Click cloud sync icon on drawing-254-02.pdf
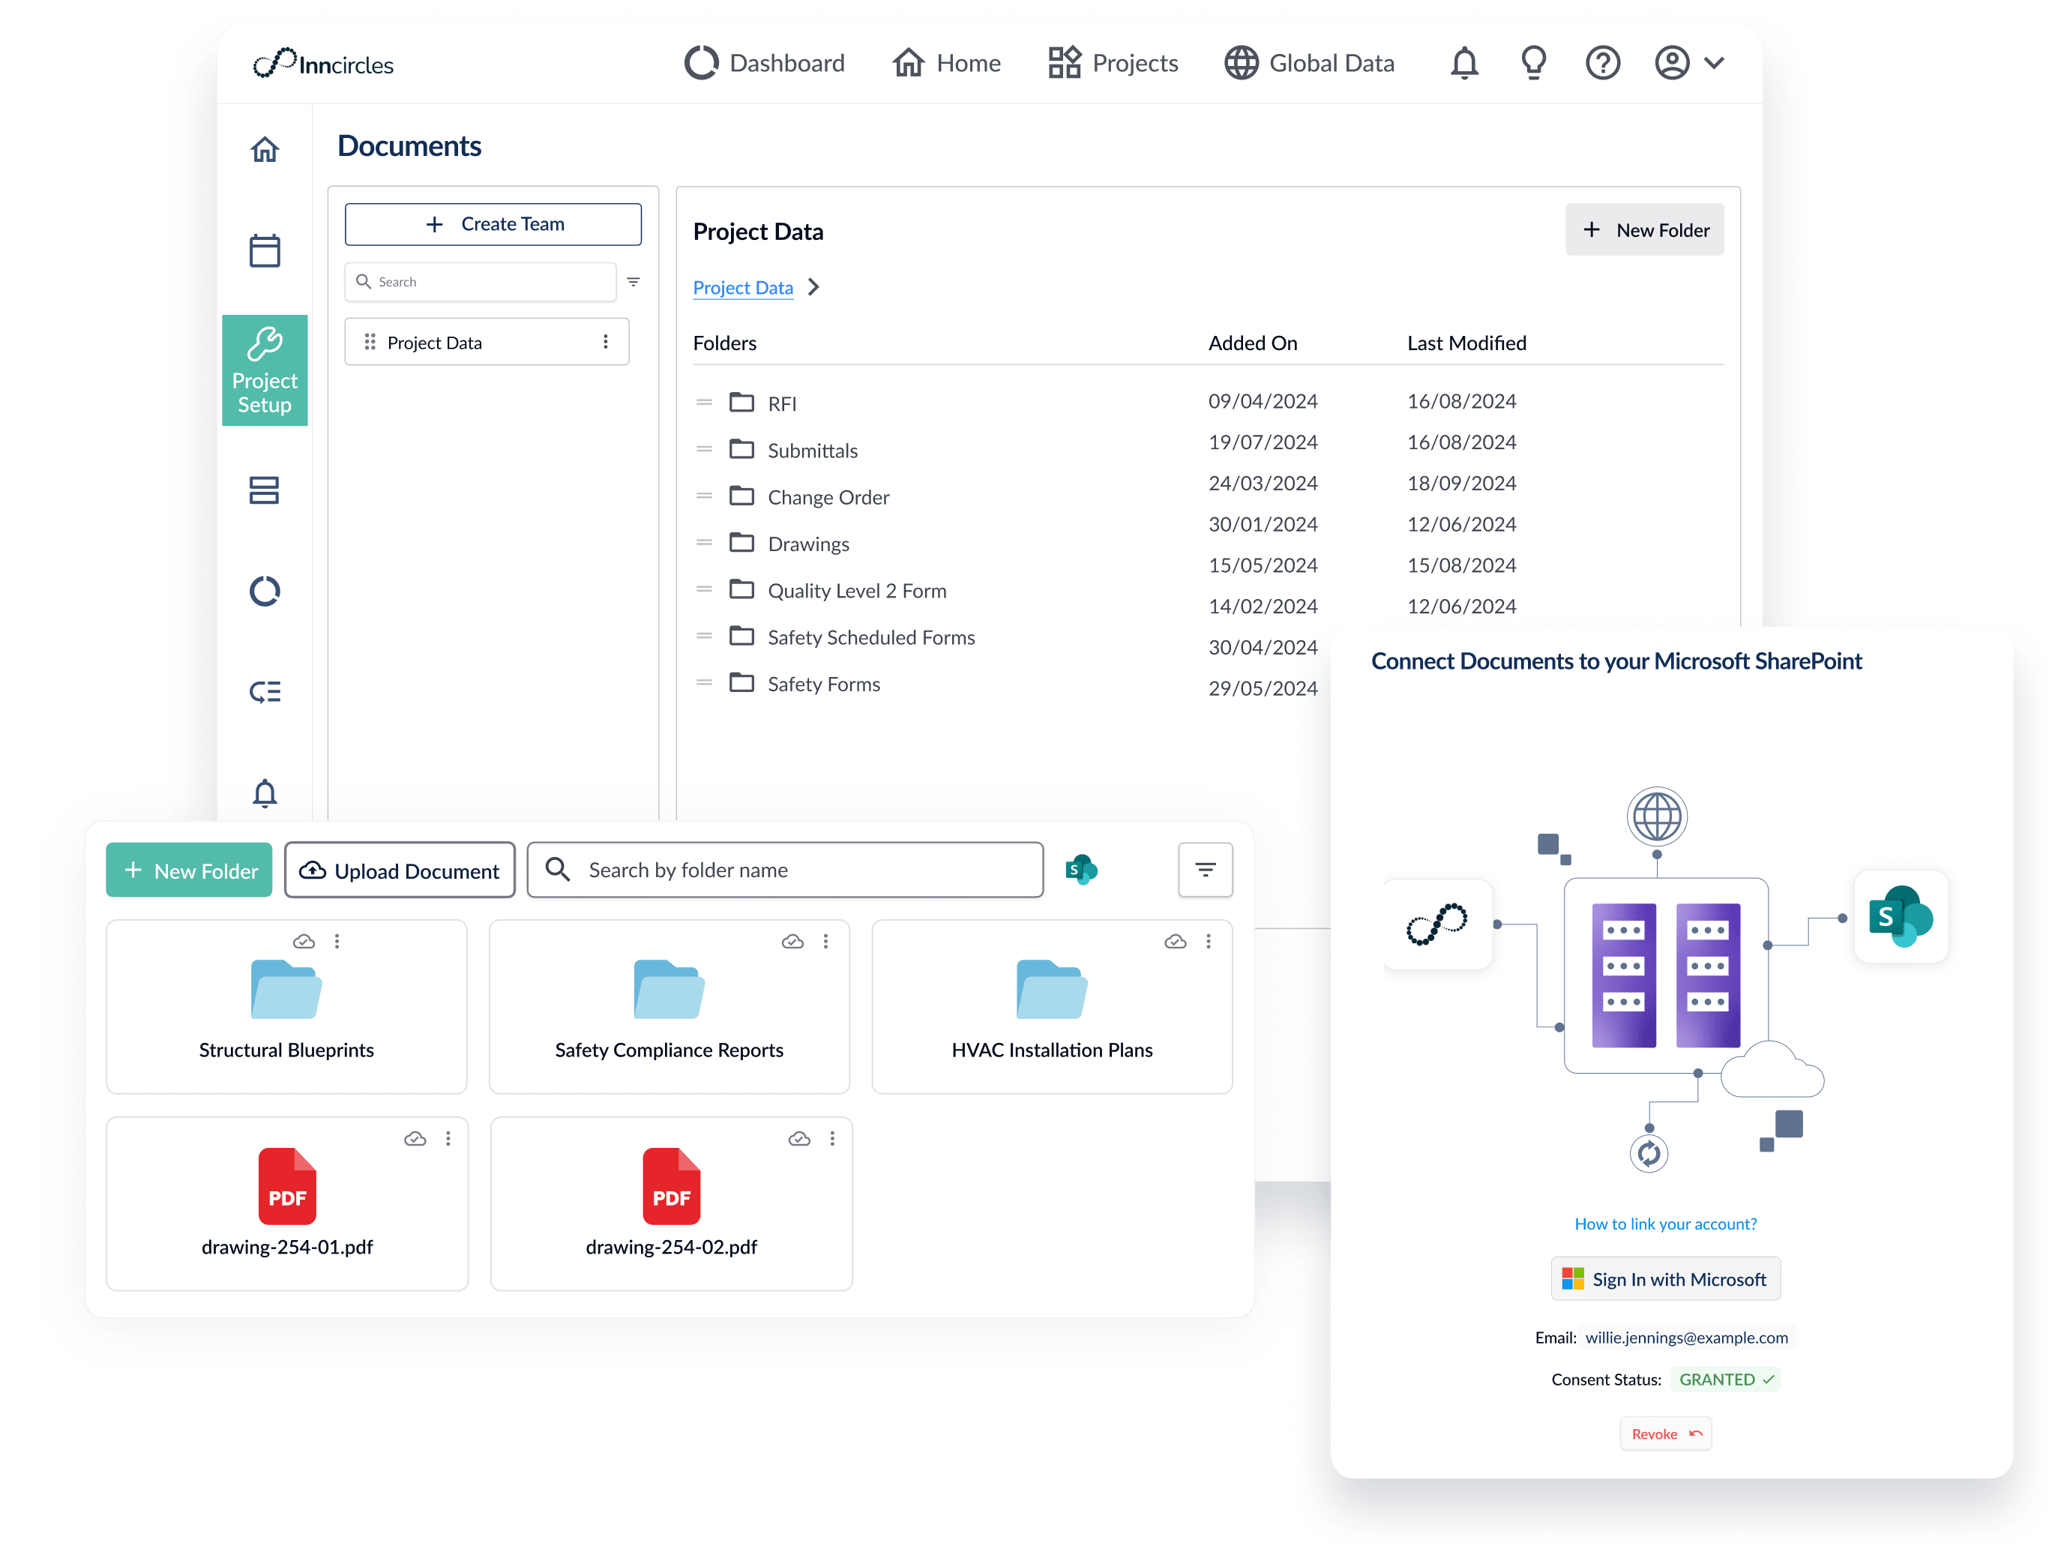2058x1555 pixels. pyautogui.click(x=799, y=1139)
